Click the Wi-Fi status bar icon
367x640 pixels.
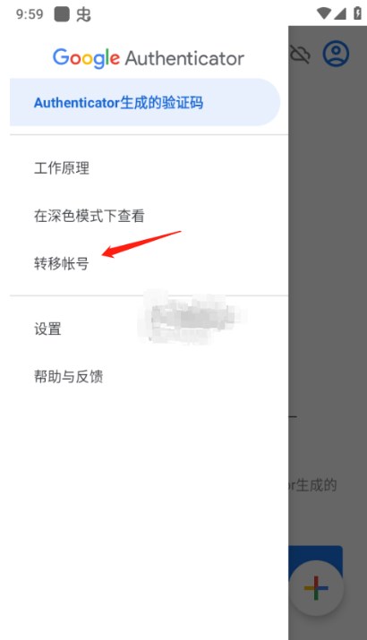coord(324,13)
